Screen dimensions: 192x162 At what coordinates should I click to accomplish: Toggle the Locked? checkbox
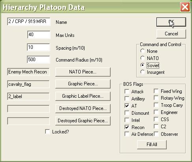(x=47, y=131)
